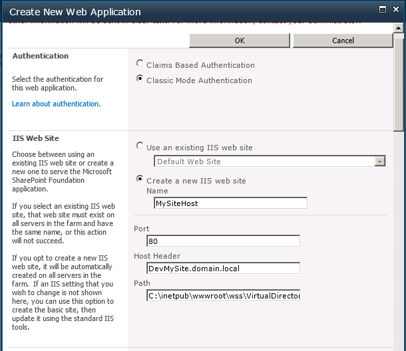This screenshot has width=406, height=351.
Task: Expand the Default Web Site dropdown
Action: click(x=379, y=162)
